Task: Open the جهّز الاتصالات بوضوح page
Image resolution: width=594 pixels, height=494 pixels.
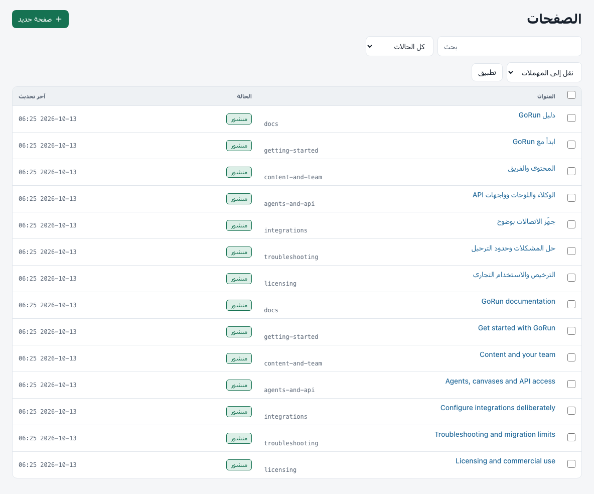Action: 526,221
